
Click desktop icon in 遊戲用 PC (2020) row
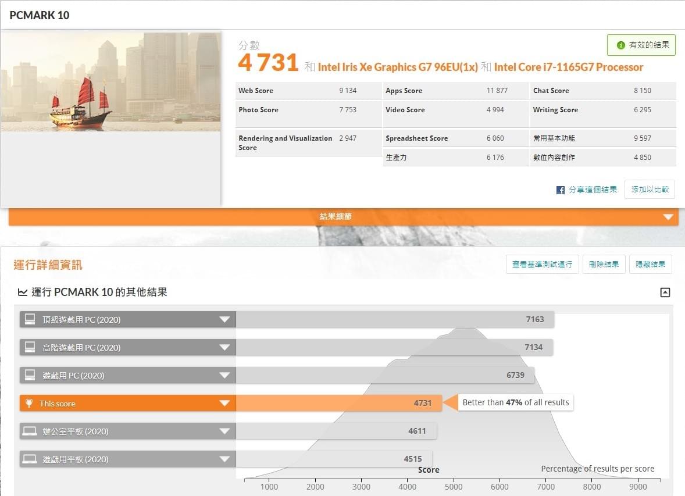pyautogui.click(x=30, y=375)
